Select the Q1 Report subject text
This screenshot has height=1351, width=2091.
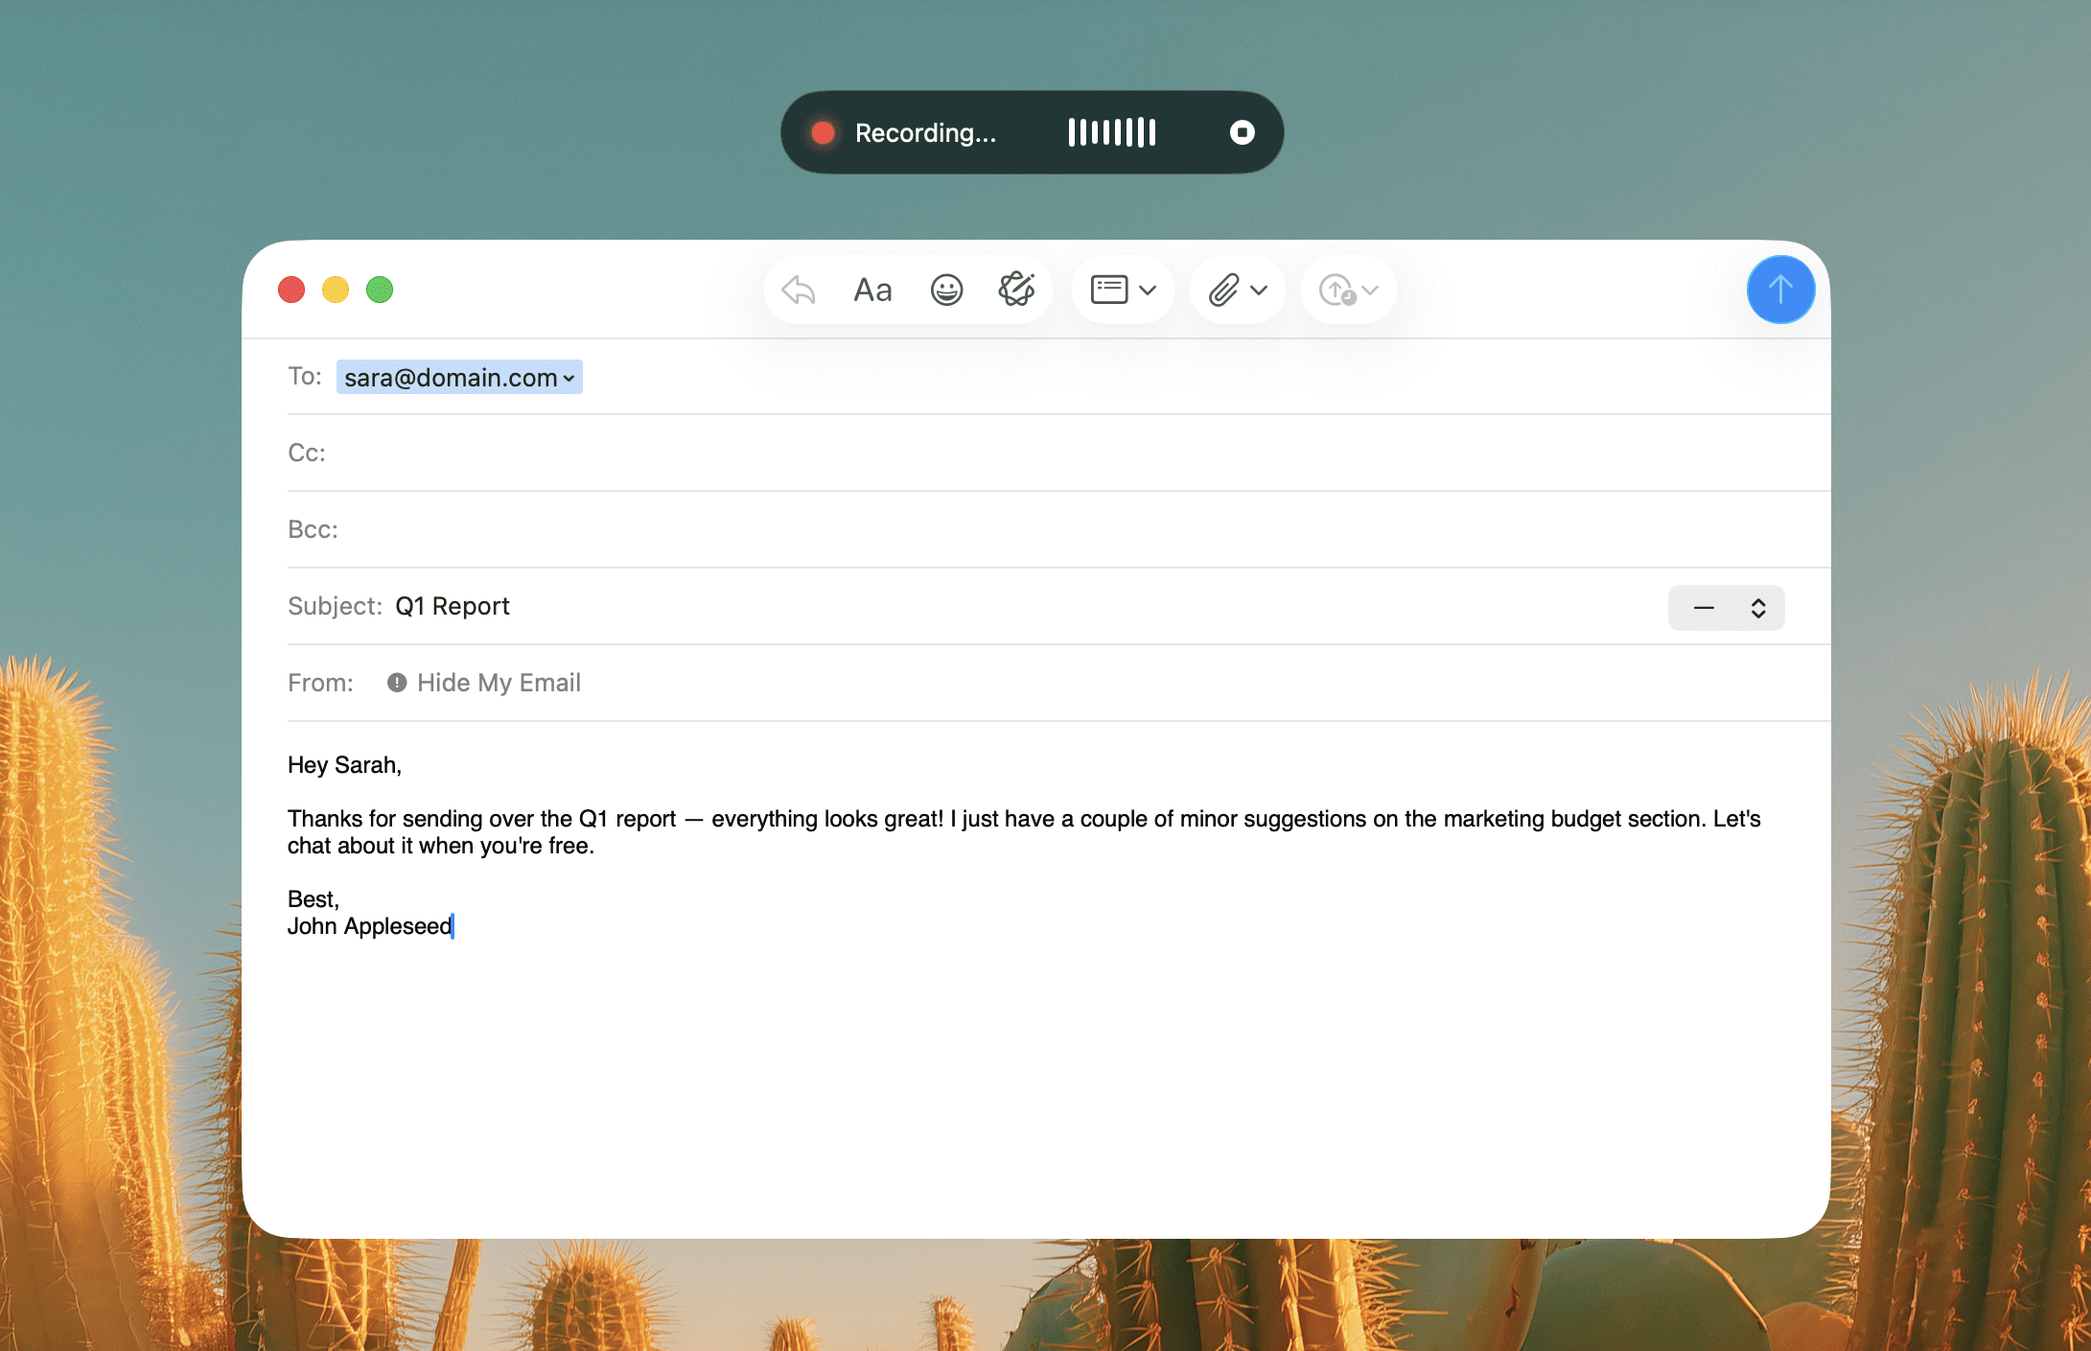[453, 605]
